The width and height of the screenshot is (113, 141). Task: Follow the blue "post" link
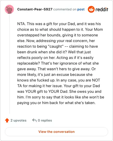click(81, 9)
